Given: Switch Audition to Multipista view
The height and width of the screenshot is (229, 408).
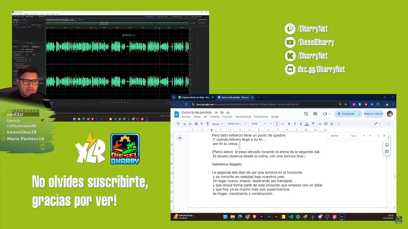Looking at the screenshot, I should click(x=30, y=17).
